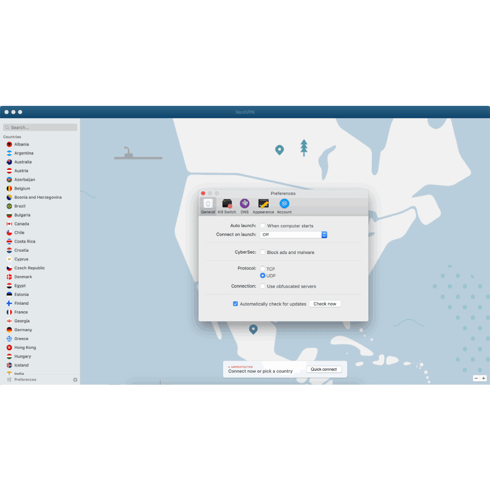
Task: Select Greece in the country list
Action: (40, 339)
